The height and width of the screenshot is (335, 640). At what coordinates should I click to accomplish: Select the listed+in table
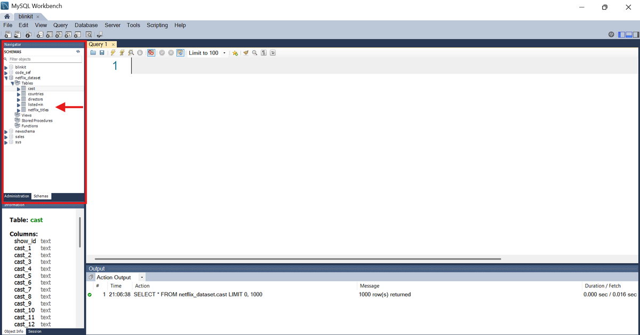point(35,105)
